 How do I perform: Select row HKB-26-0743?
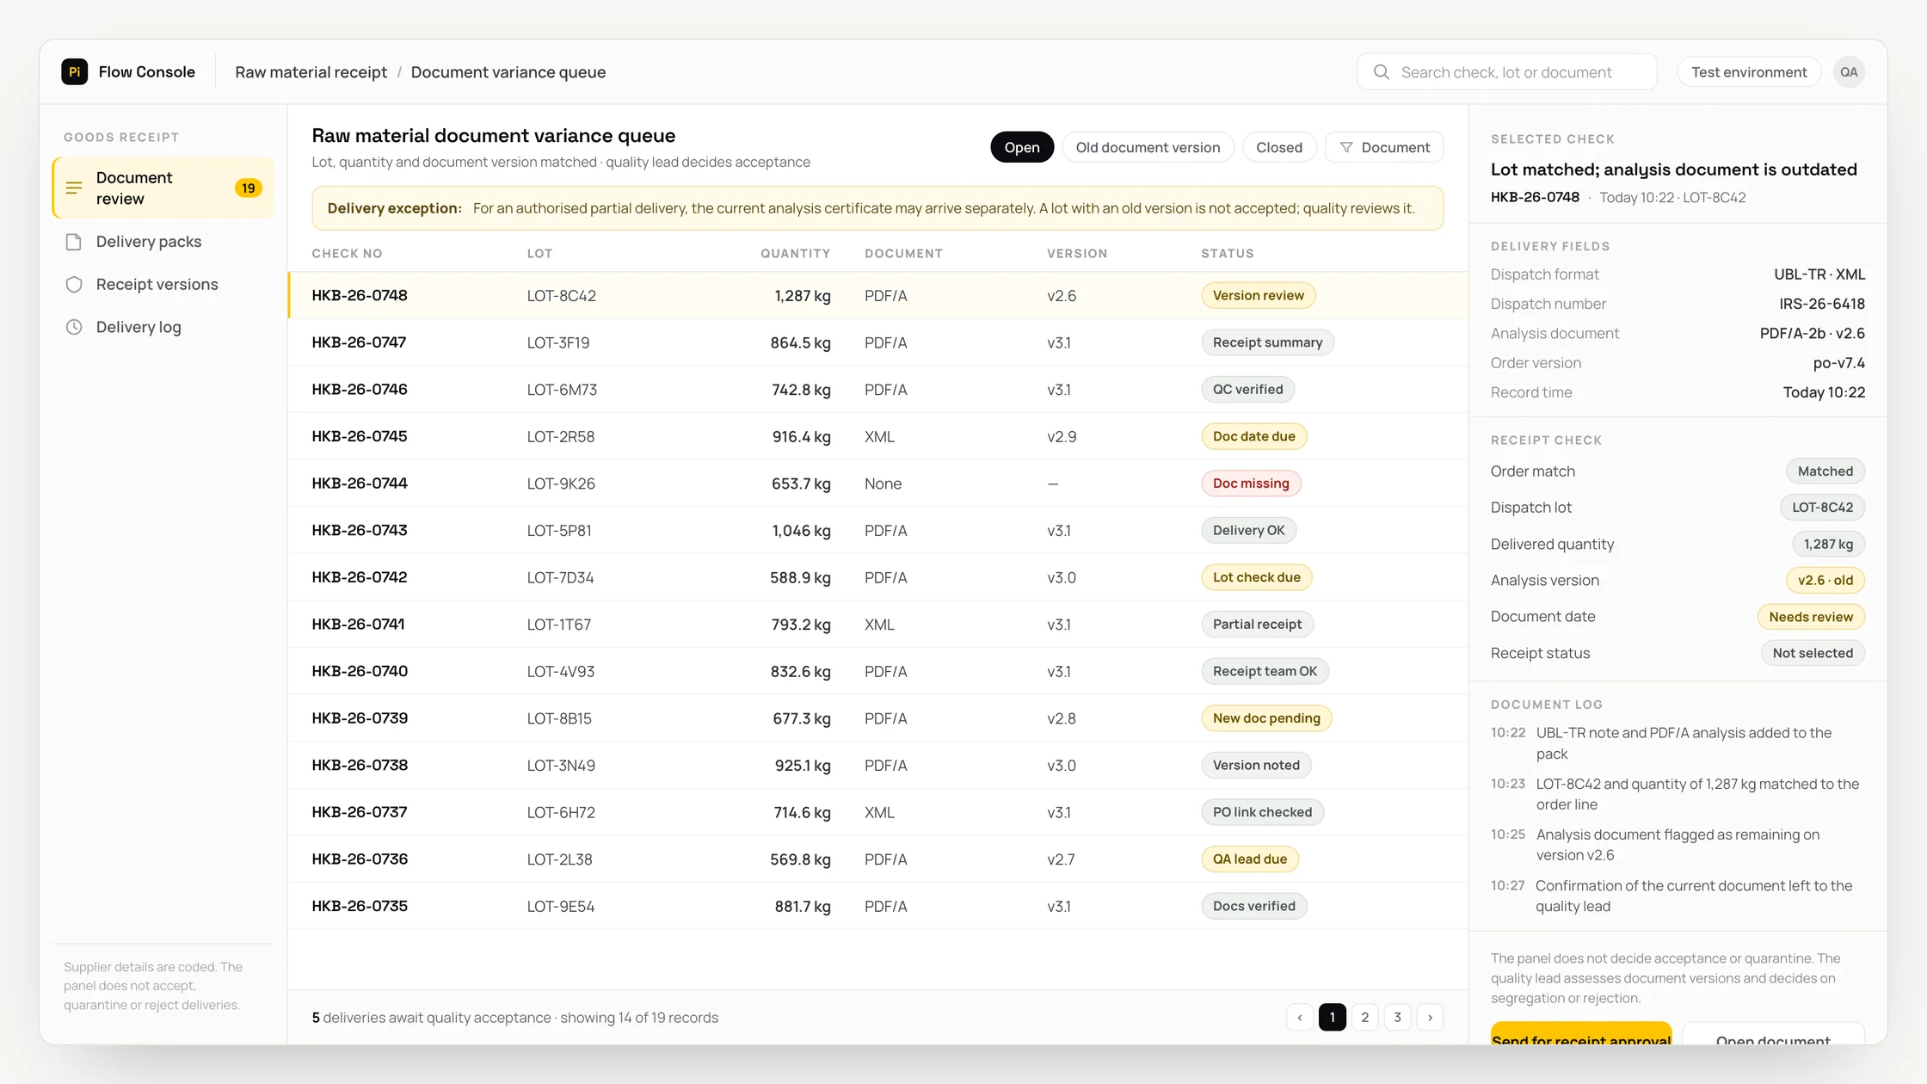pos(877,530)
